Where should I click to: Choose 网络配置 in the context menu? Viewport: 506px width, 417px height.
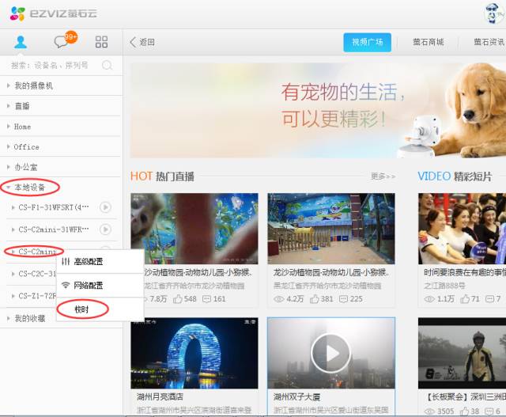(87, 286)
